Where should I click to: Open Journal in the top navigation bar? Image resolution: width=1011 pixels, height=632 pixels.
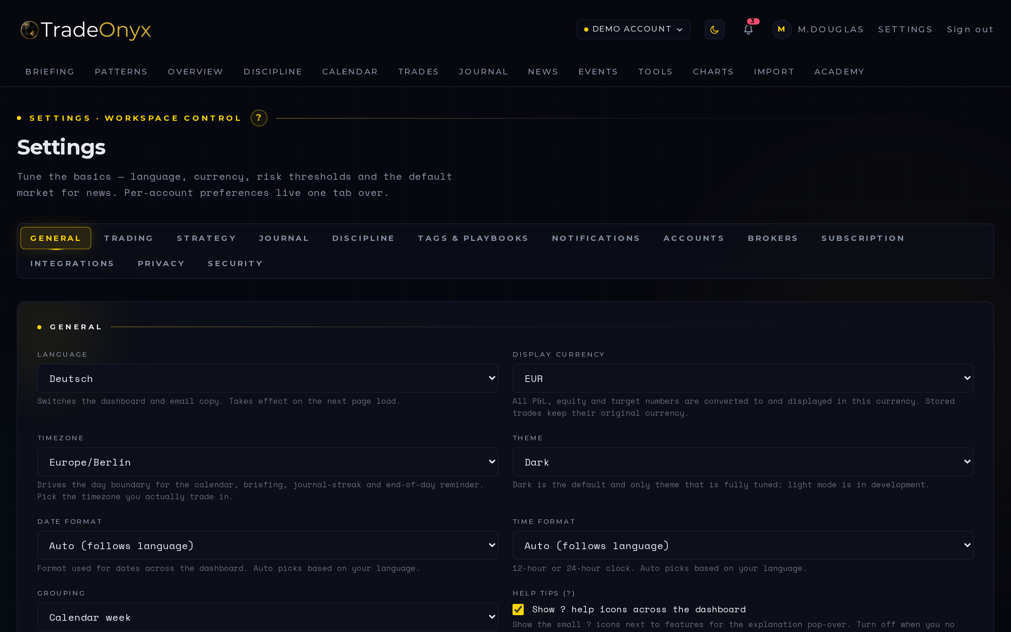[x=483, y=72]
